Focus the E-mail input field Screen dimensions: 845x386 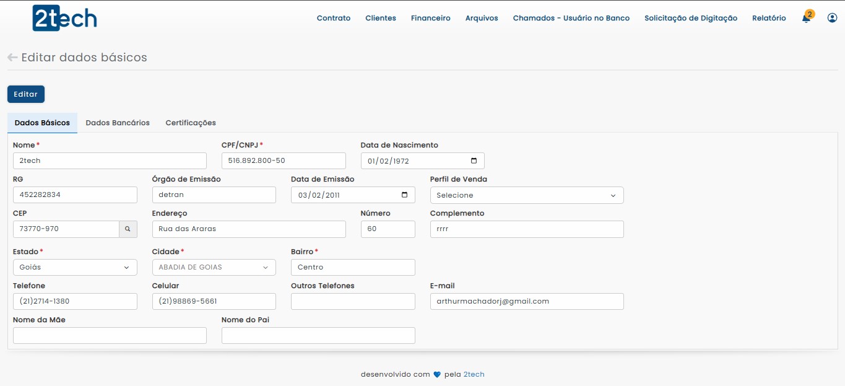526,302
